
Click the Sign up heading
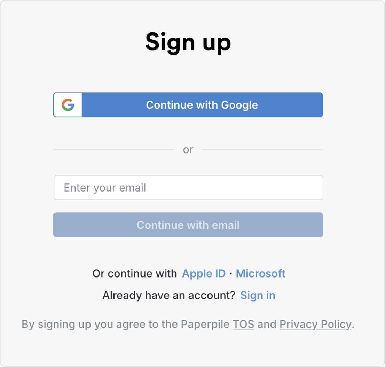pos(188,42)
